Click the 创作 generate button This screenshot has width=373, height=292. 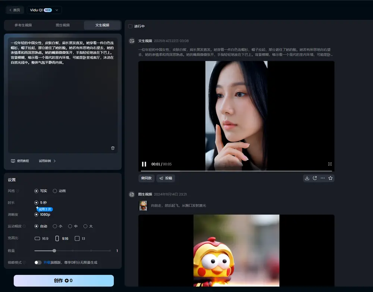point(64,281)
